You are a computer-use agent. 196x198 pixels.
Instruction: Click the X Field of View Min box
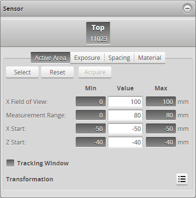point(91,101)
